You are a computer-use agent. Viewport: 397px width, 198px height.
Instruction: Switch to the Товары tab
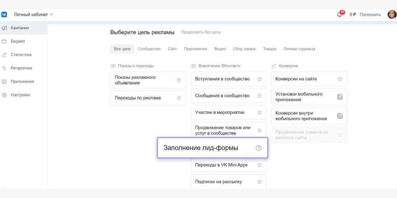270,49
